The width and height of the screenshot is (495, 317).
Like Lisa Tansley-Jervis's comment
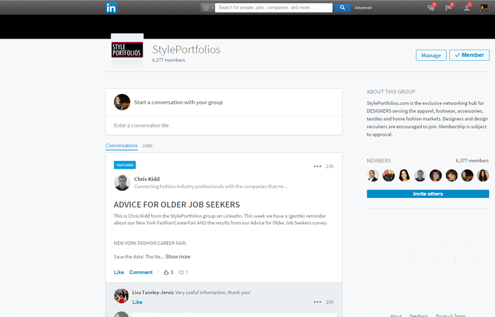[137, 302]
